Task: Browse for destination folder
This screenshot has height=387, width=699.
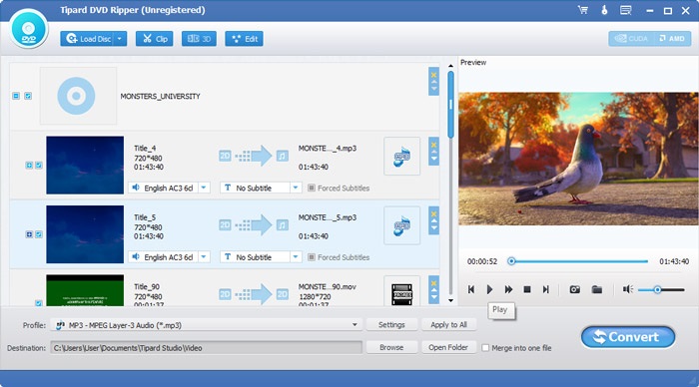Action: (x=391, y=347)
